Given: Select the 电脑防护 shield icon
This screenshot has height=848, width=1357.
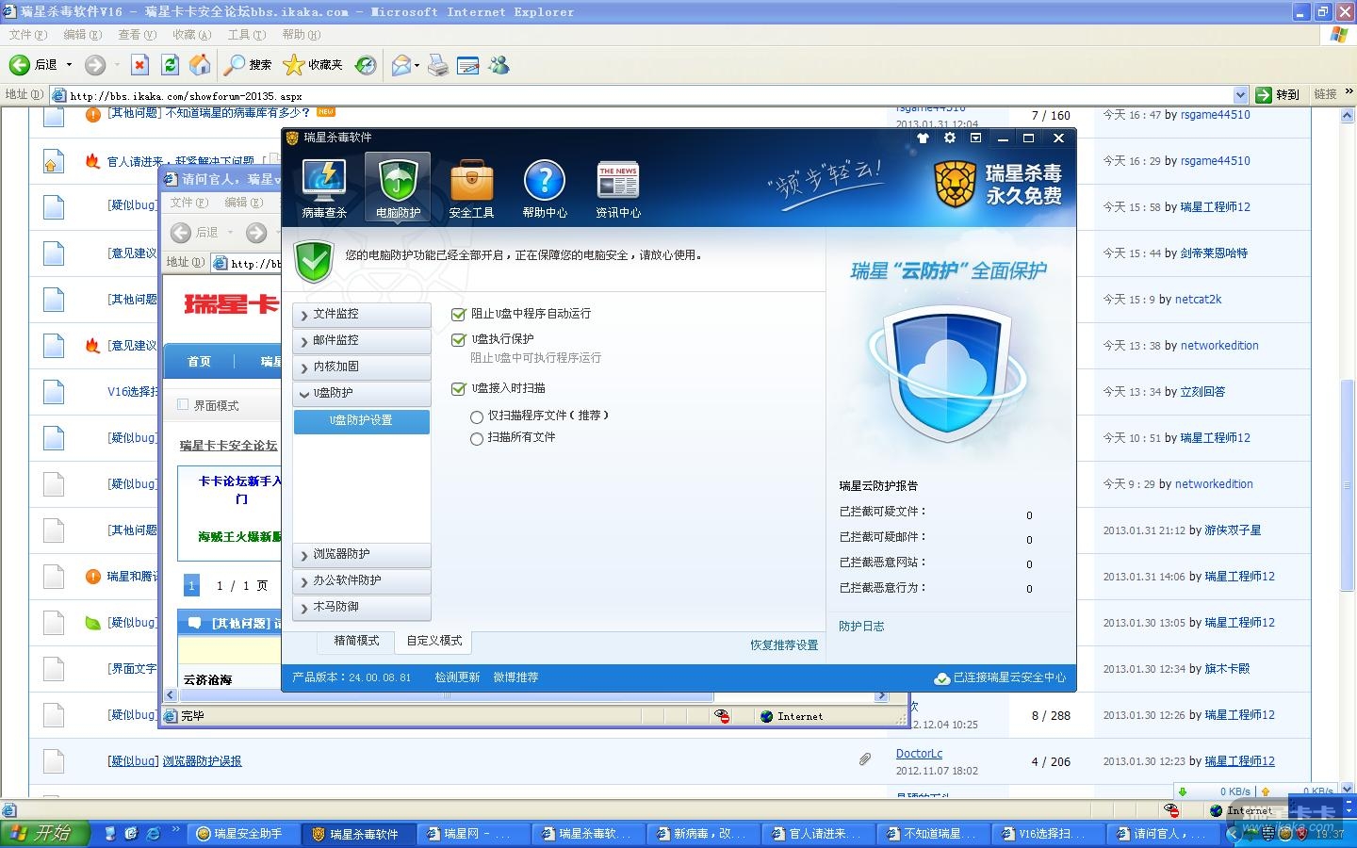Looking at the screenshot, I should coord(398,188).
